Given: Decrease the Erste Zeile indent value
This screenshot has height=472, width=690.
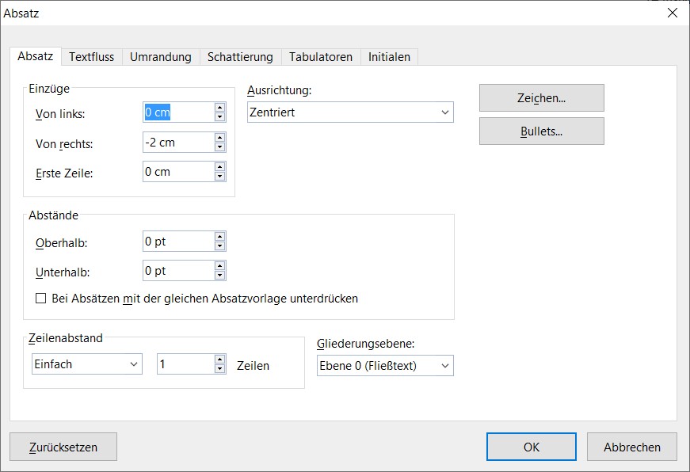Looking at the screenshot, I should [x=219, y=177].
